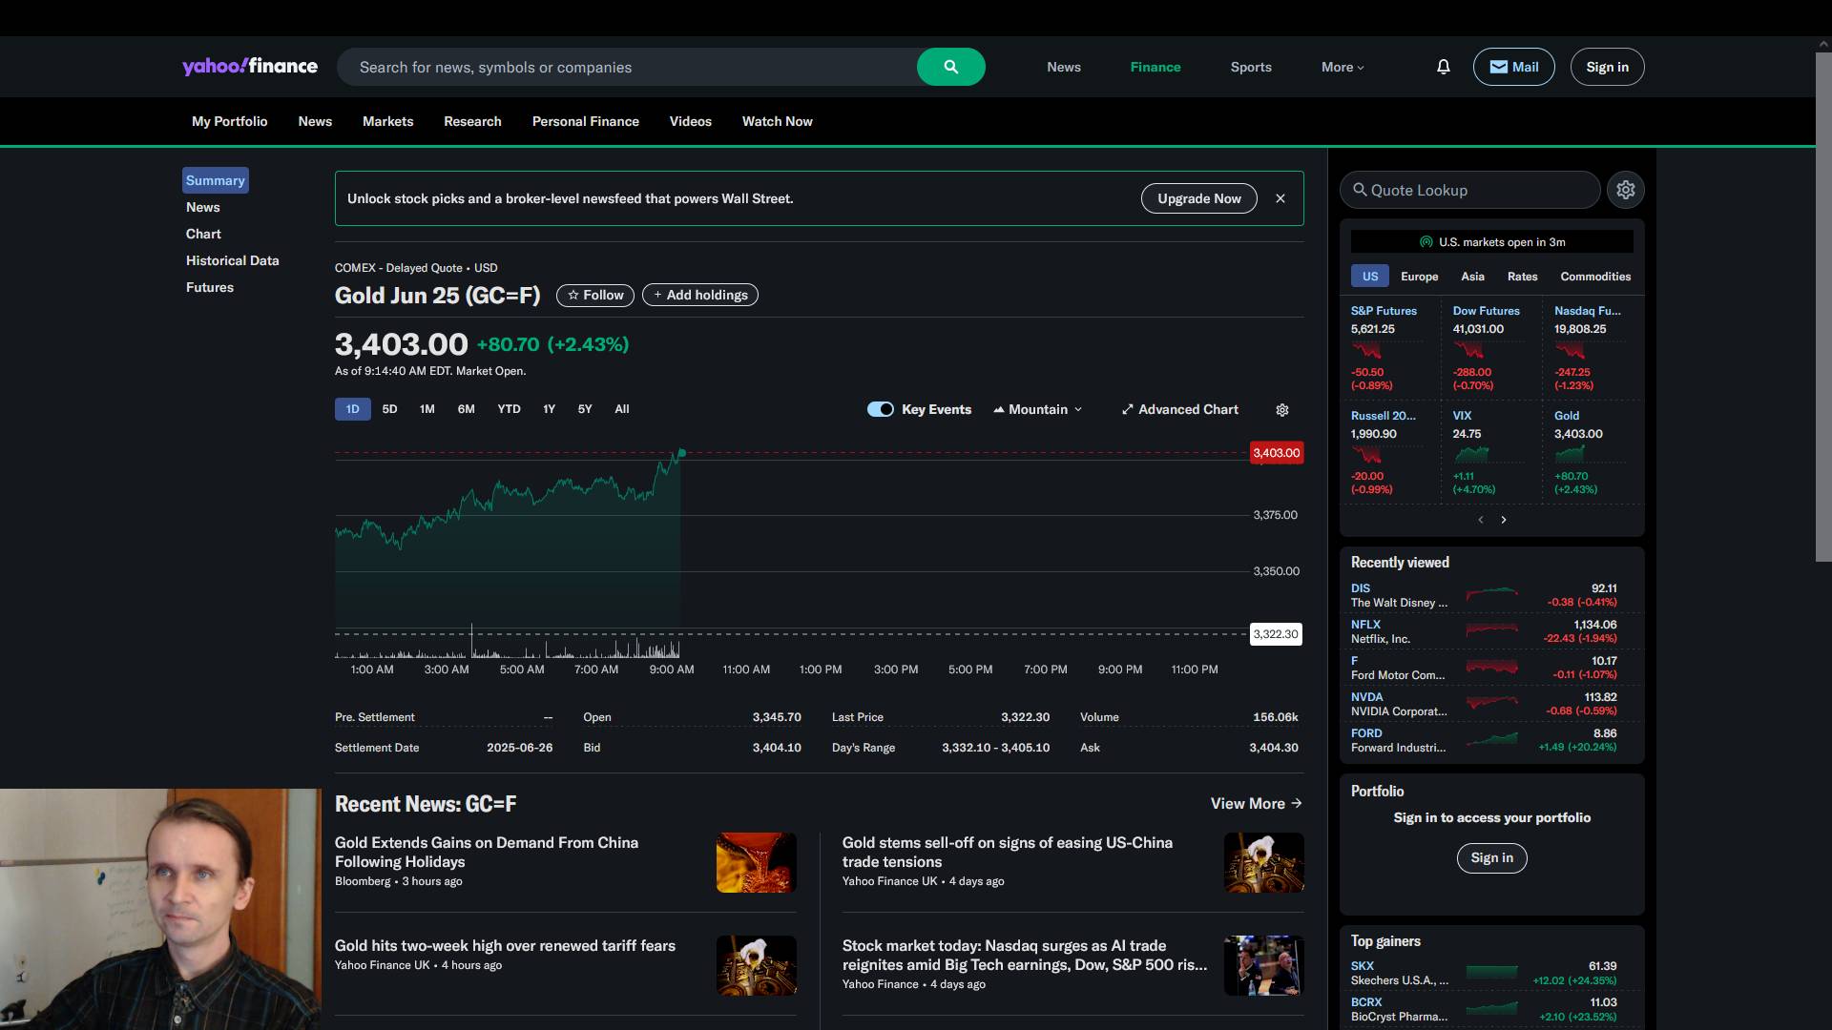Screen dimensions: 1832x1030
Task: Open the Markets navigation menu
Action: pos(387,121)
